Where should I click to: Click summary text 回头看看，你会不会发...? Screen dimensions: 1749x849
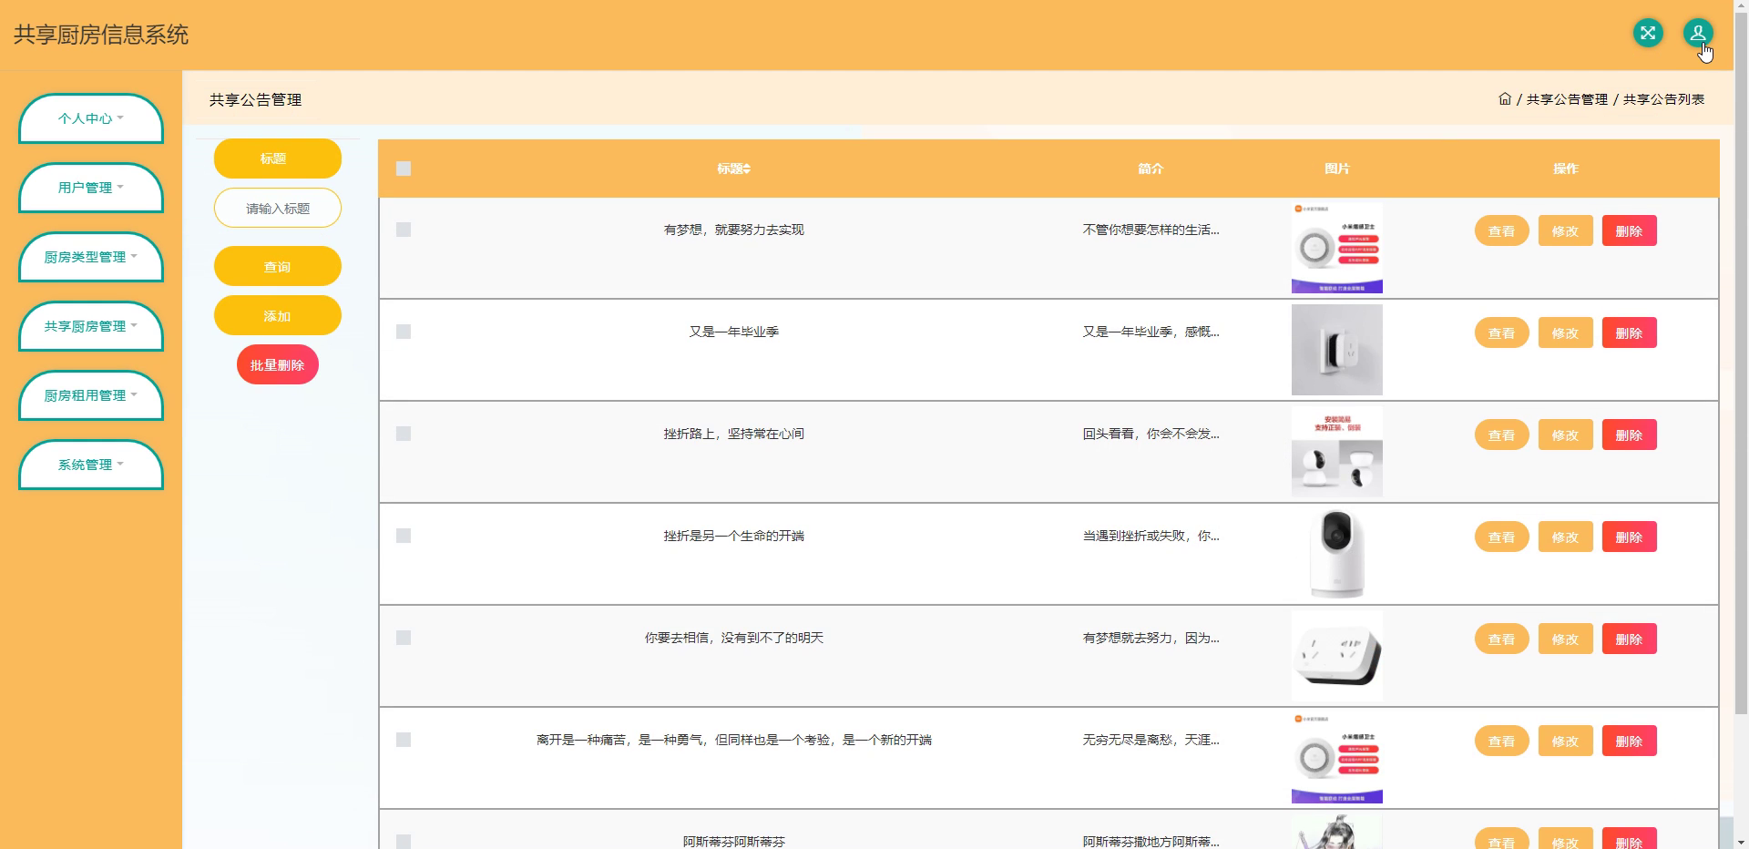tap(1151, 434)
